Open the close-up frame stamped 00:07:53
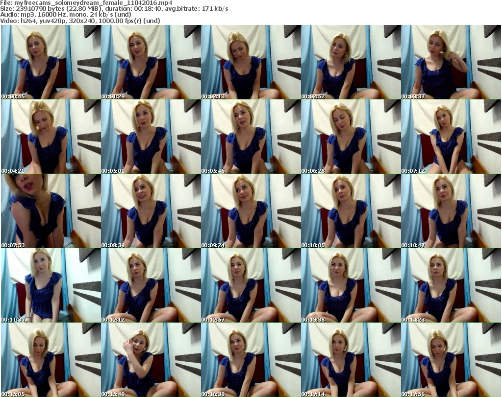502x397 pixels. 51,211
